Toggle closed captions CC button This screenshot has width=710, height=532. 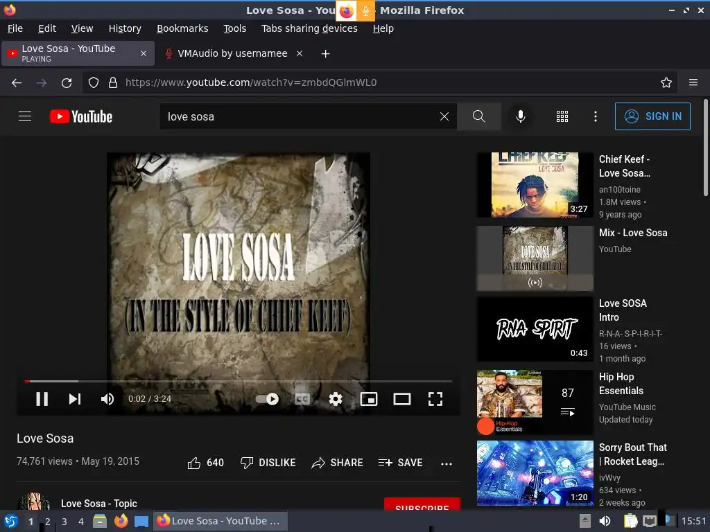click(302, 399)
